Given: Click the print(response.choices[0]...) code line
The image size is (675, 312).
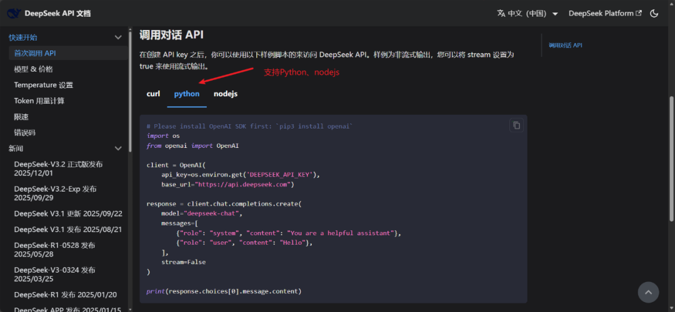Looking at the screenshot, I should (x=224, y=291).
